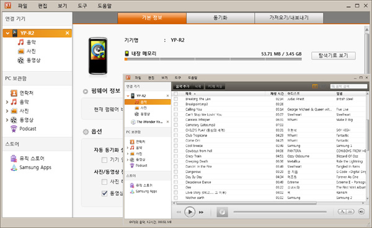Screen dimensions: 372x228
Task: Click the PC에 저장 button in the toolbar
Action: [x=215, y=87]
